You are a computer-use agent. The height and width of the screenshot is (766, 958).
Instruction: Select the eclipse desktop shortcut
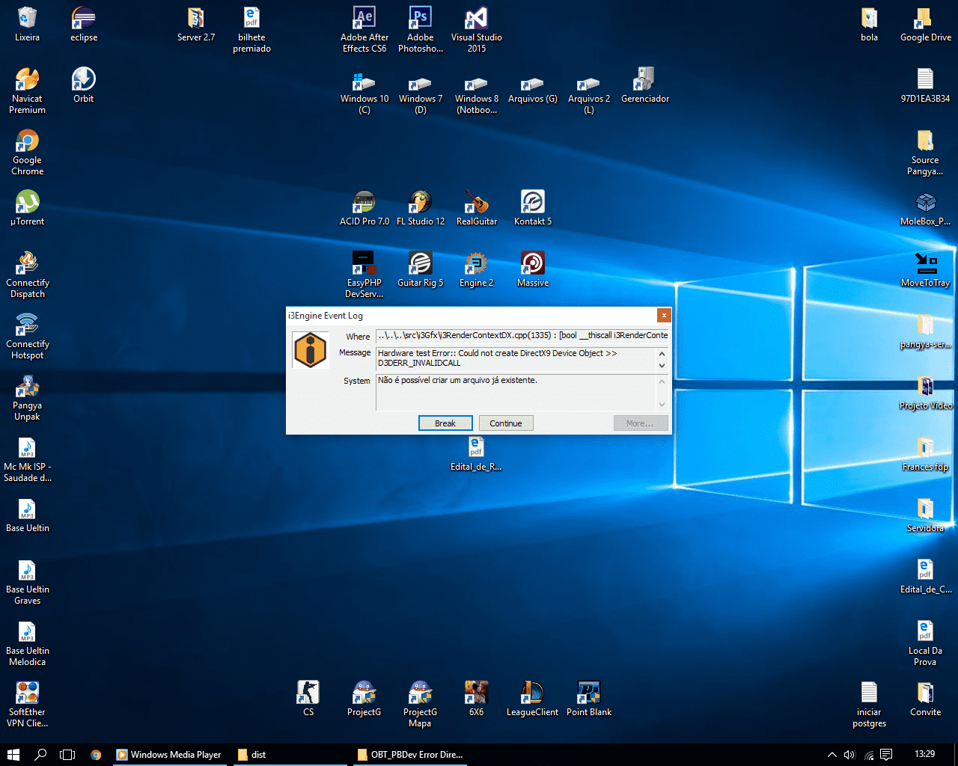(84, 24)
